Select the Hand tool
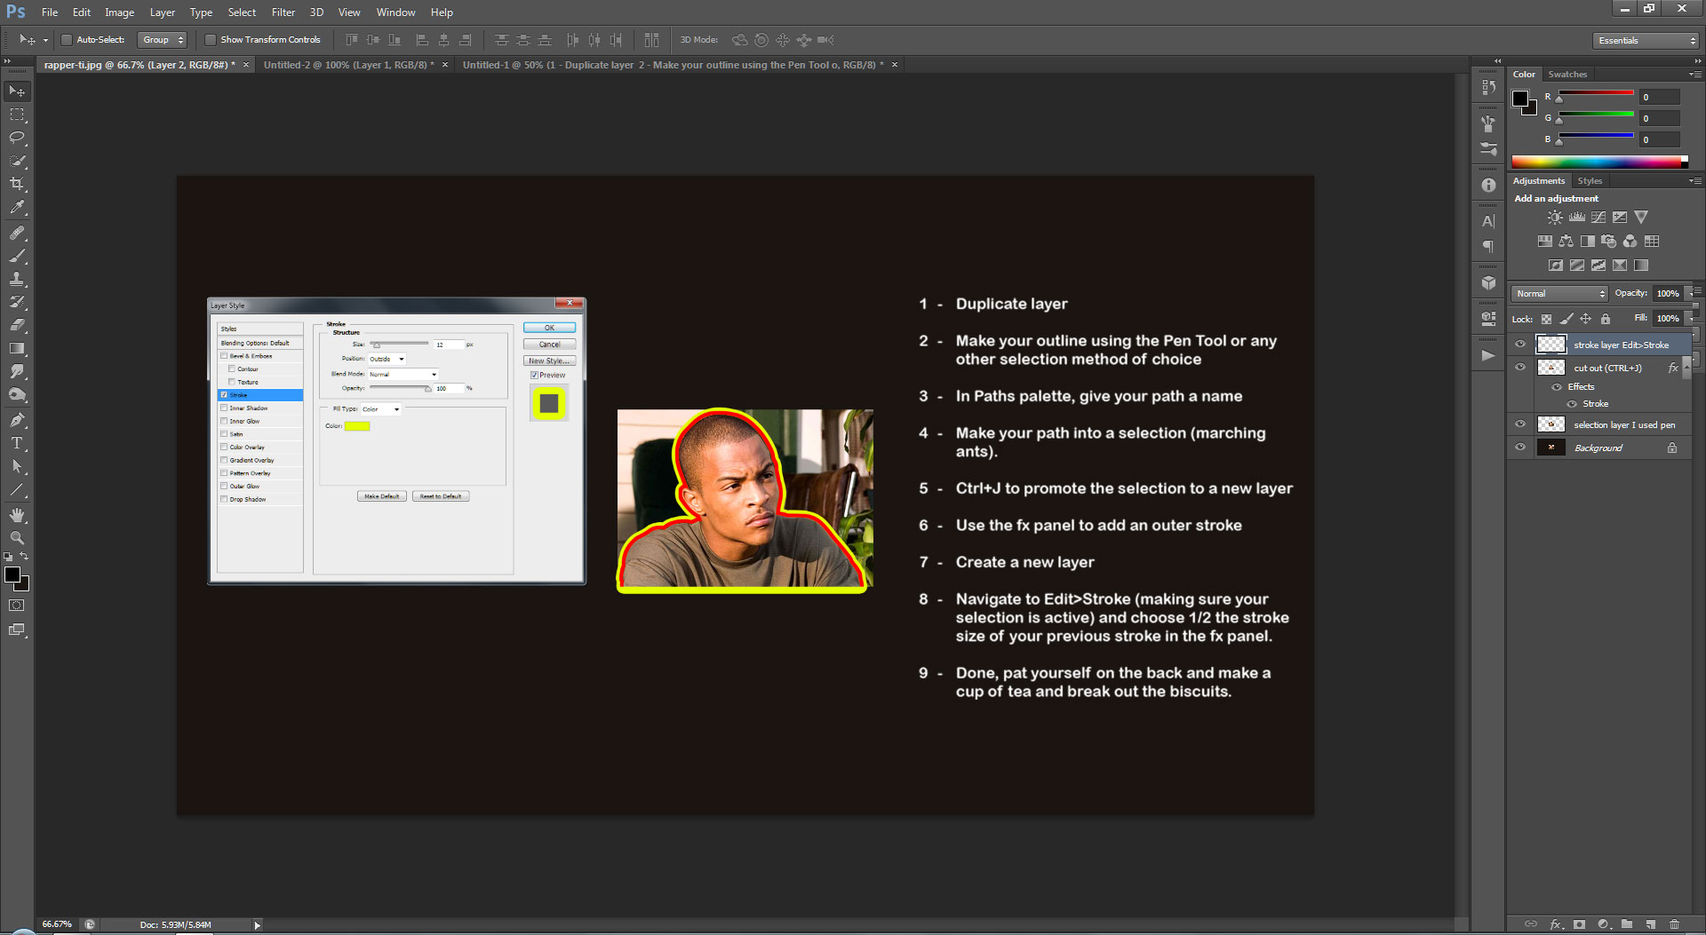 click(x=17, y=515)
